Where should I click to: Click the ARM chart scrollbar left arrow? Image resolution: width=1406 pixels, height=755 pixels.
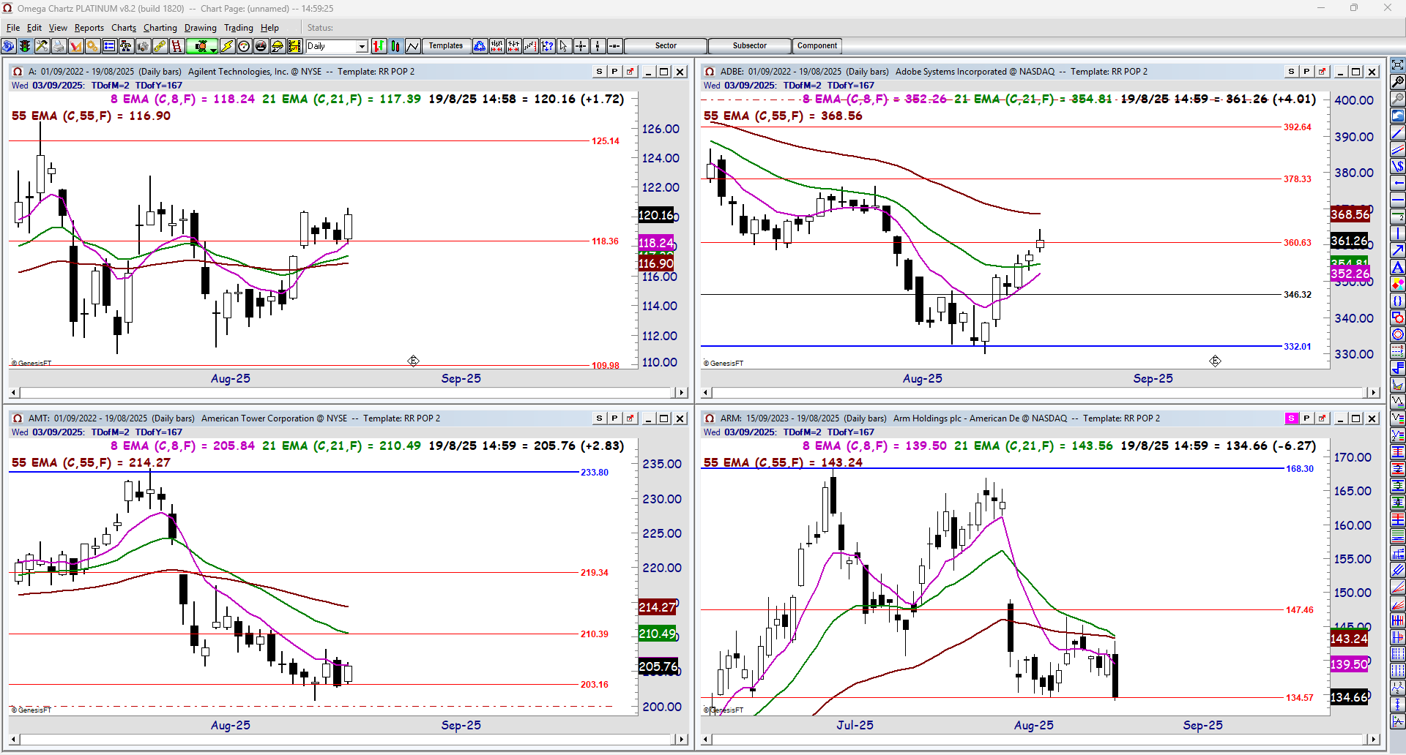coord(707,740)
